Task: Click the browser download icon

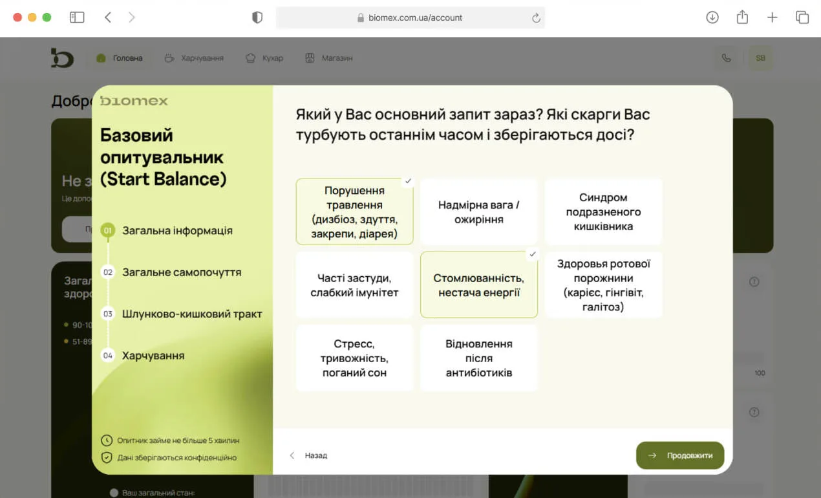Action: [712, 17]
